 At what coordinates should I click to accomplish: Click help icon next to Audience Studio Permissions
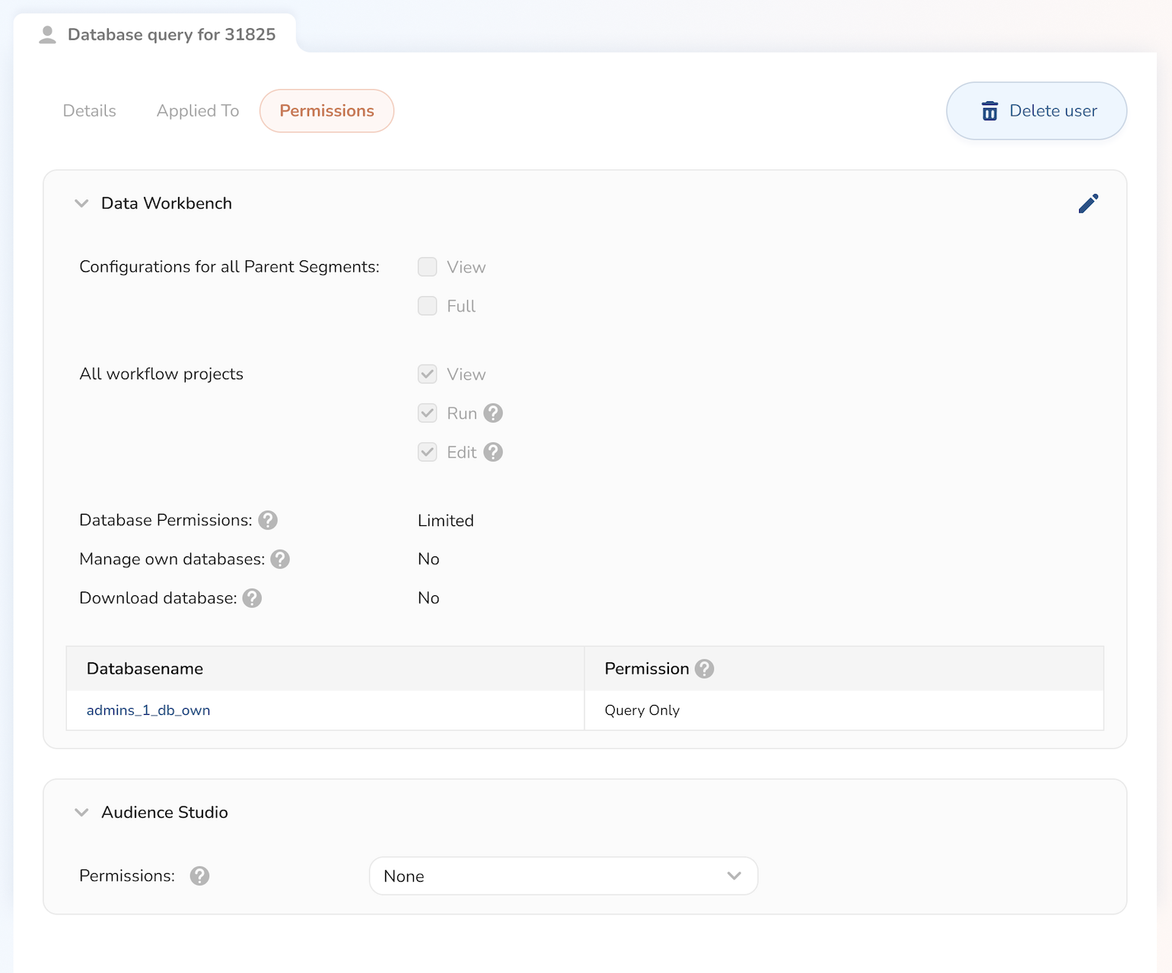click(199, 876)
